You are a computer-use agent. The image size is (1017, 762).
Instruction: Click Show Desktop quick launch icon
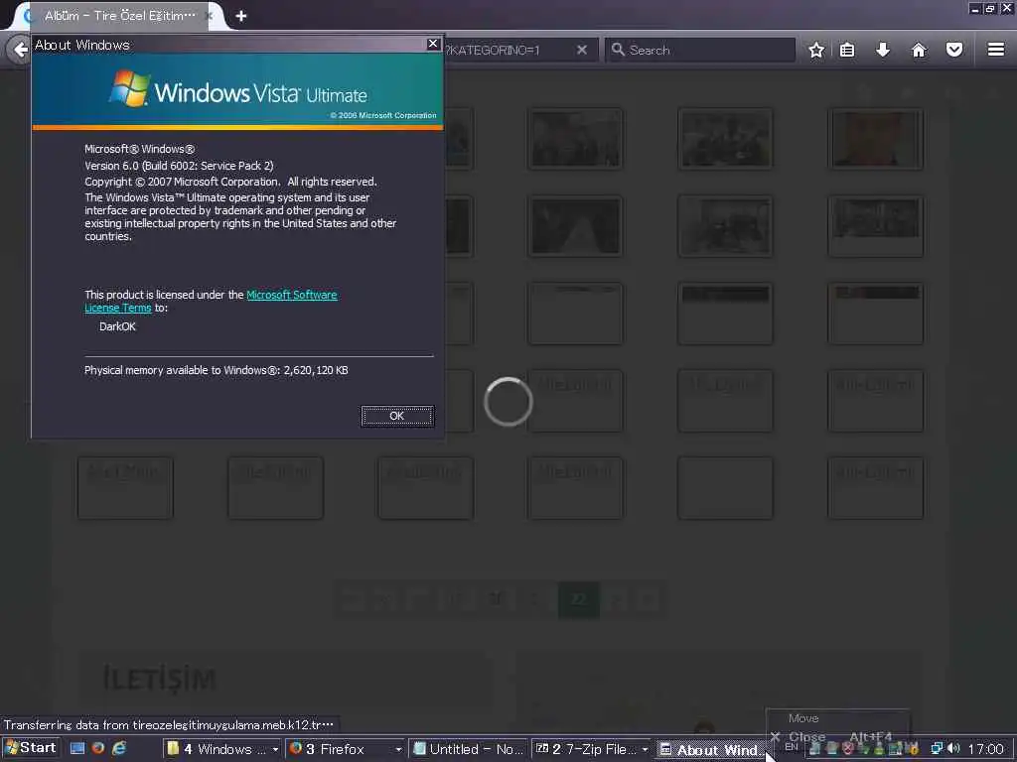[x=77, y=748]
